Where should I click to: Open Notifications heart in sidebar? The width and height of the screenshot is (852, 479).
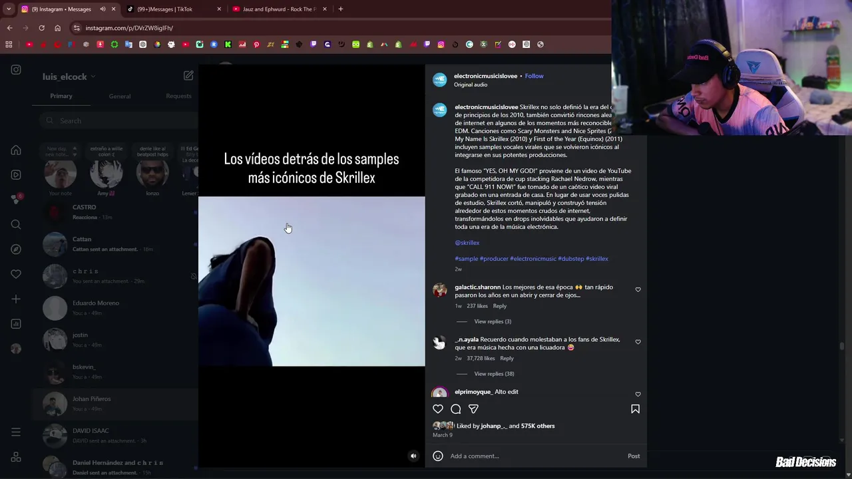click(16, 274)
